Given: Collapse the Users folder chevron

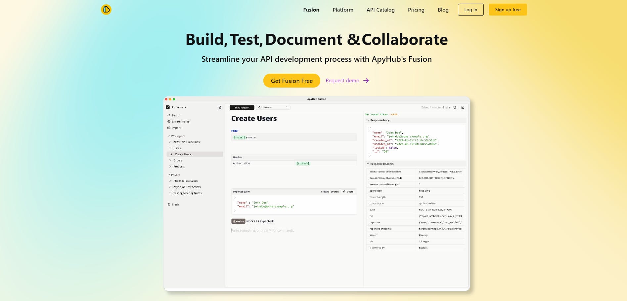Looking at the screenshot, I should [x=170, y=148].
